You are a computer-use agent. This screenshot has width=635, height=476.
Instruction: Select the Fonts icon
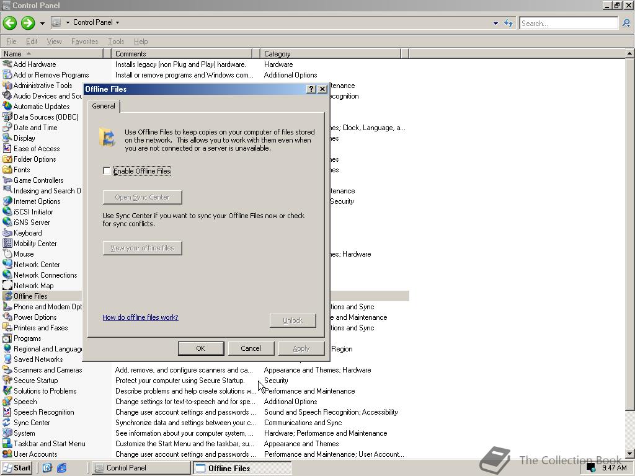pos(7,169)
